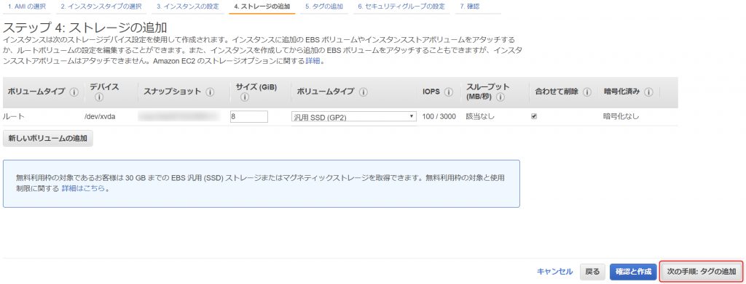
Task: Click the size input field showing 8
Action: (249, 117)
